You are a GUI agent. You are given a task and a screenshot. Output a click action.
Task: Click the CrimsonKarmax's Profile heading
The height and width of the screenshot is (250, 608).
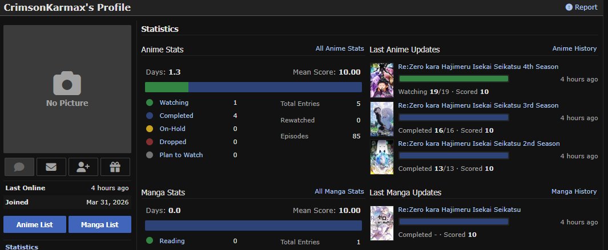(x=67, y=7)
